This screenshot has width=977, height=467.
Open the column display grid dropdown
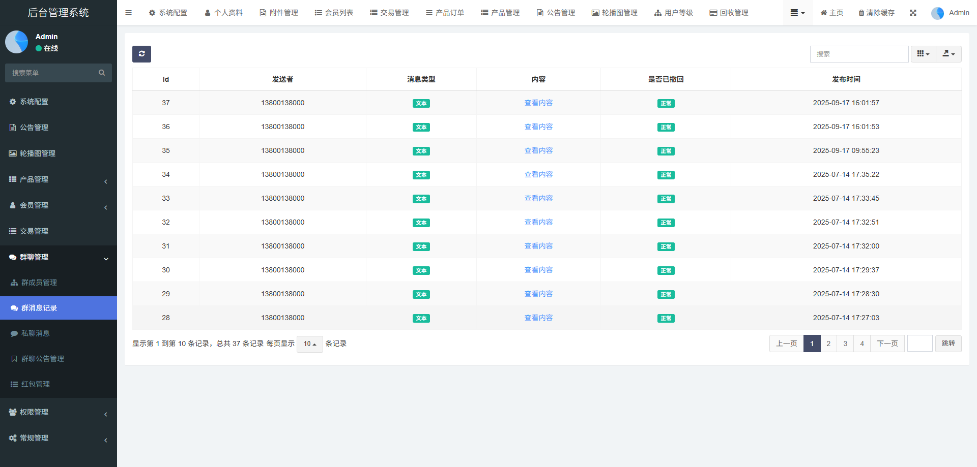(923, 54)
